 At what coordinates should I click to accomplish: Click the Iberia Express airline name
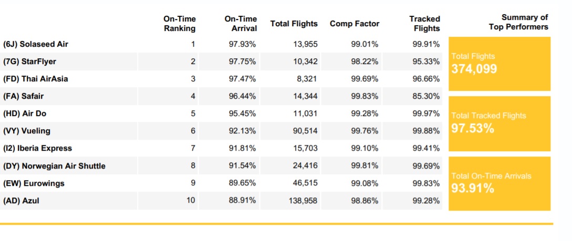point(38,148)
